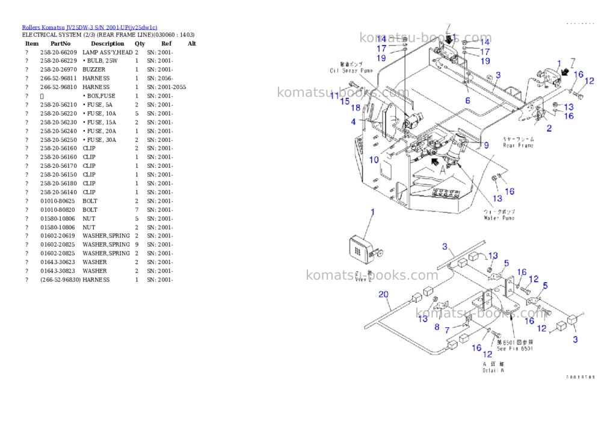The width and height of the screenshot is (616, 436).
Task: Click callout number 18 in the diagram
Action: (x=356, y=108)
